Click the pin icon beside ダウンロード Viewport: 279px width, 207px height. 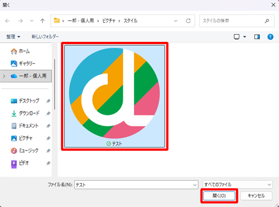click(48, 113)
